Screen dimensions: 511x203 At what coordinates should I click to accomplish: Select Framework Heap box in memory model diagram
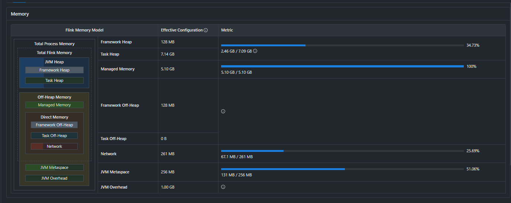[x=54, y=70]
